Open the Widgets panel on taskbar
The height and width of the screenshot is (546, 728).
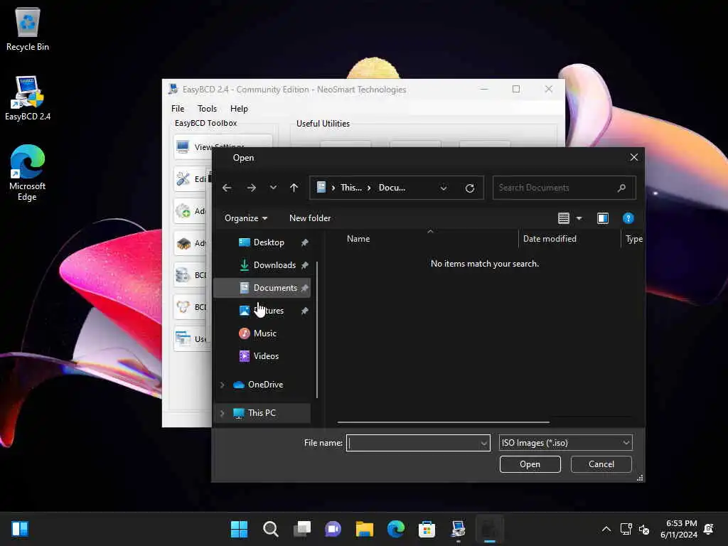[x=20, y=529]
